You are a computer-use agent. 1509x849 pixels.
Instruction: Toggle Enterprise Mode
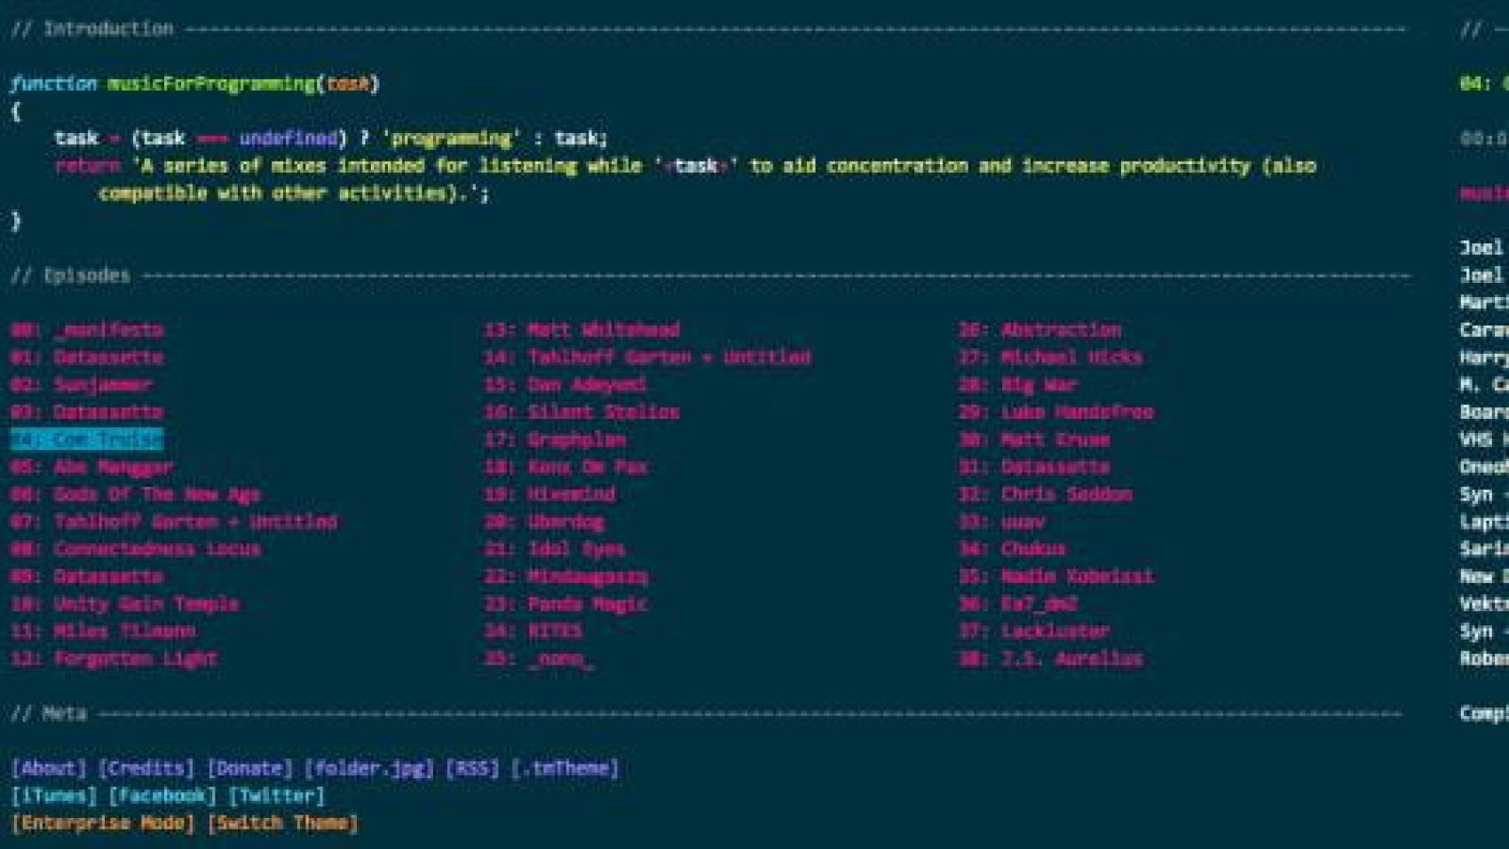pos(103,823)
